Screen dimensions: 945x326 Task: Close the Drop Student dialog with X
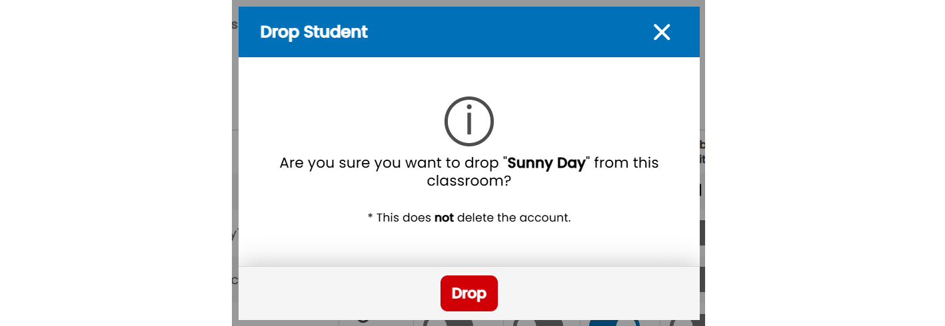[x=661, y=32]
